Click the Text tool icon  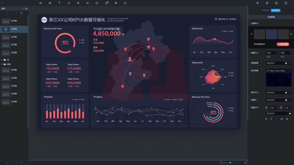(59, 3)
